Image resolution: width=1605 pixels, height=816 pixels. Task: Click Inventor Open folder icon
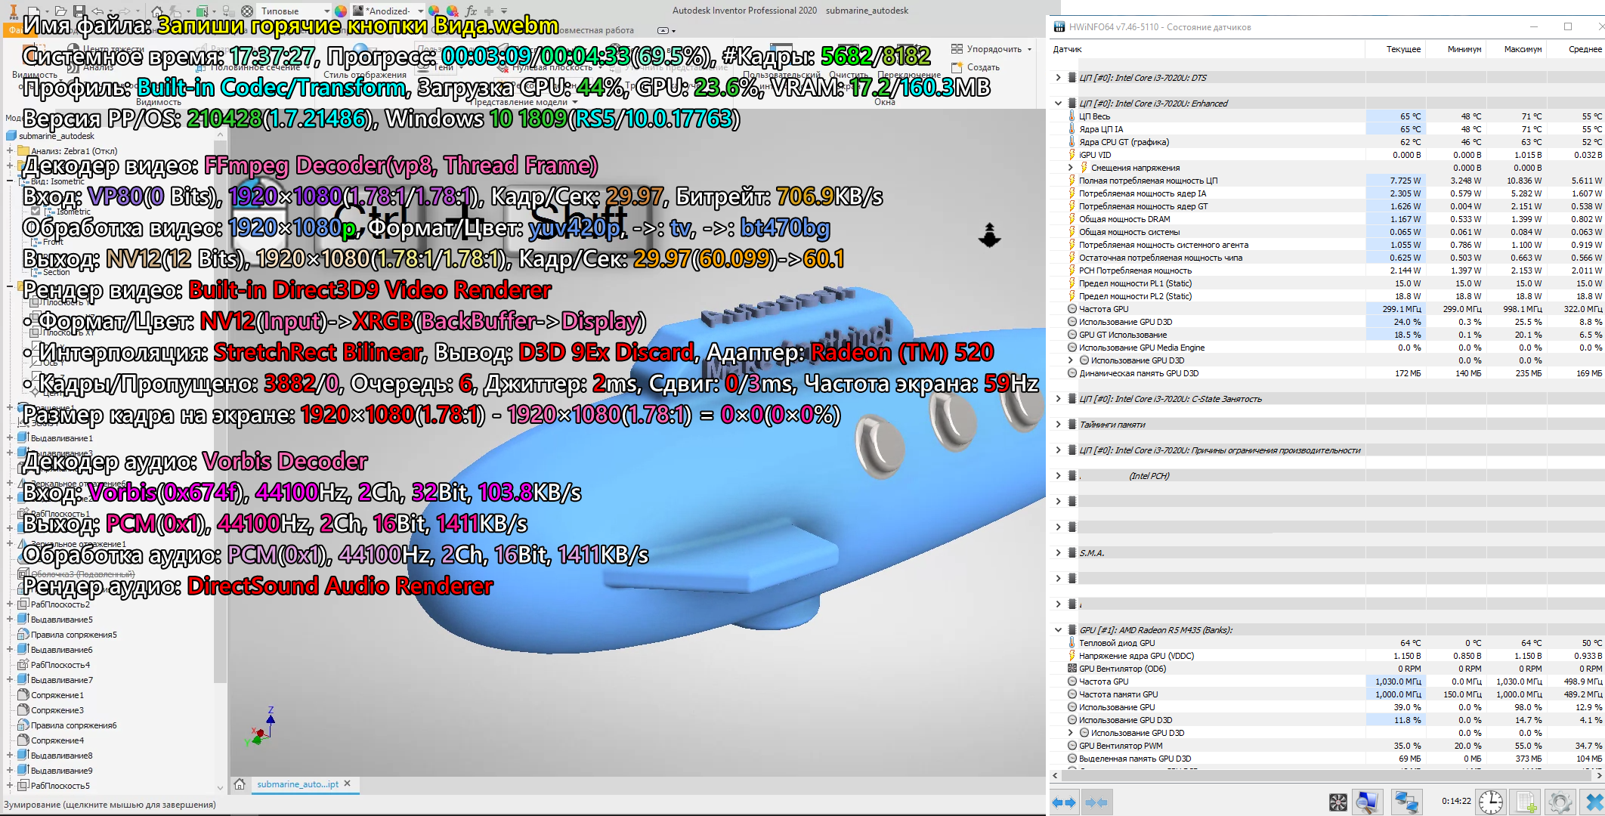[x=60, y=11]
